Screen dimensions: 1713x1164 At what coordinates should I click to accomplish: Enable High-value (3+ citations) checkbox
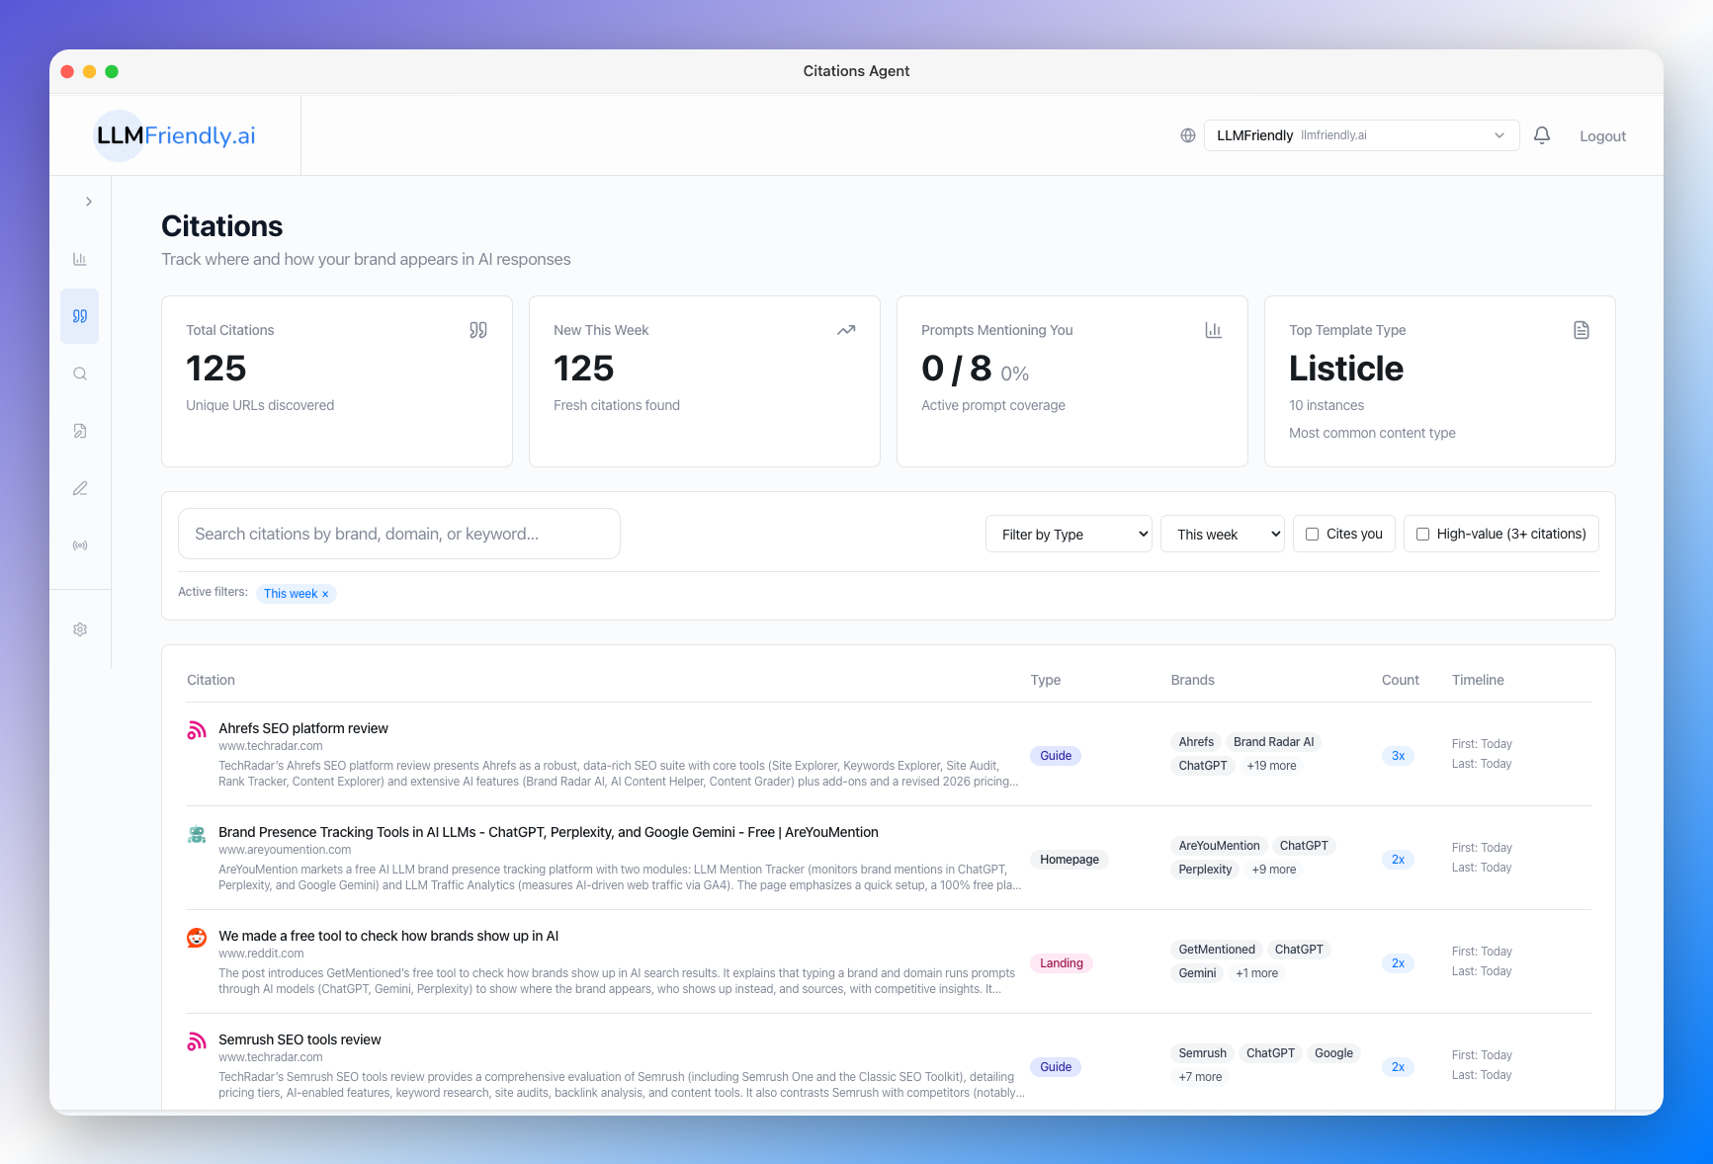(1423, 534)
